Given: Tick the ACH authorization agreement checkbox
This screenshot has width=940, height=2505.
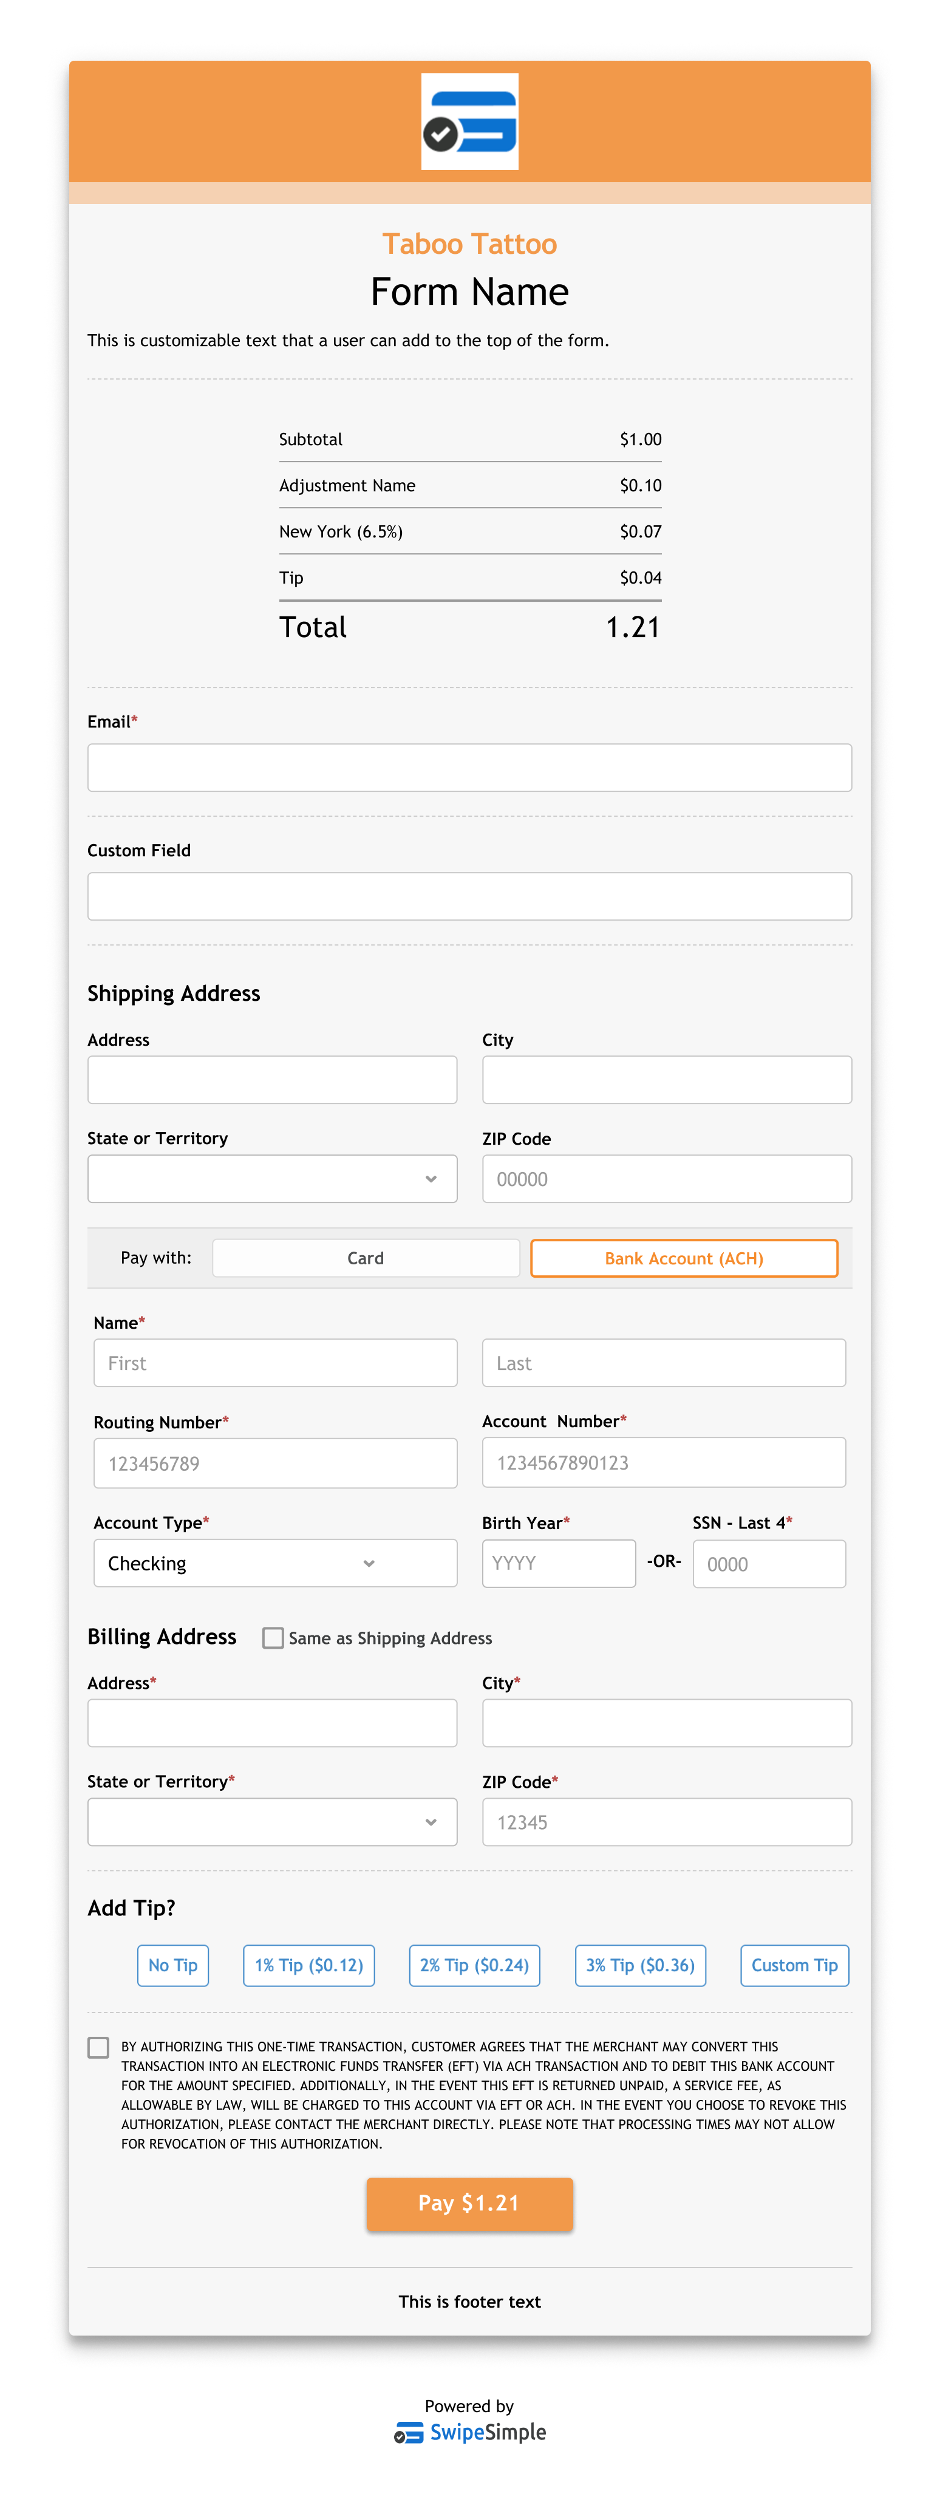Looking at the screenshot, I should [x=98, y=2048].
